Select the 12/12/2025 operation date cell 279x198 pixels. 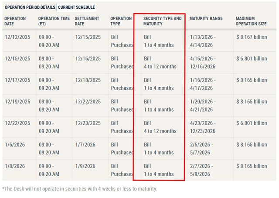tap(17, 37)
